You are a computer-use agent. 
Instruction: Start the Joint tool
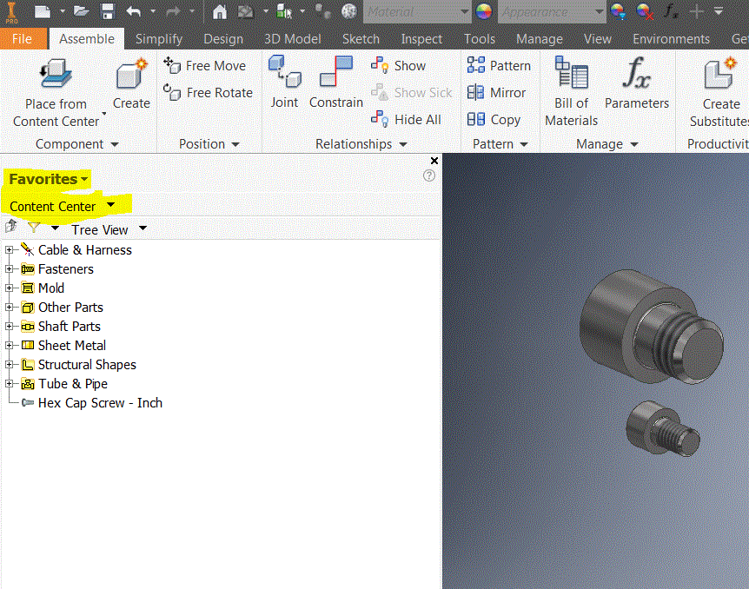[x=284, y=83]
